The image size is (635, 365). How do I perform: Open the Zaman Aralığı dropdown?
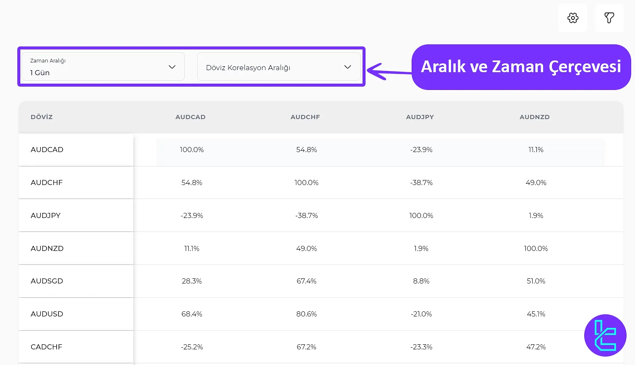point(102,66)
